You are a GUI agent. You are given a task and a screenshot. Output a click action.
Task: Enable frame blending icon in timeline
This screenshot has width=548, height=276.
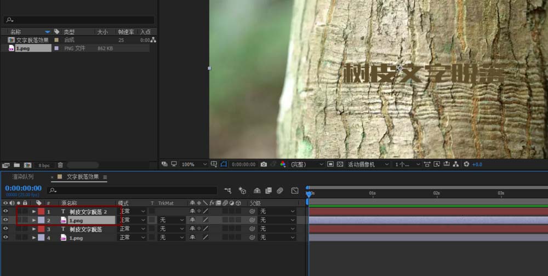pyautogui.click(x=269, y=191)
